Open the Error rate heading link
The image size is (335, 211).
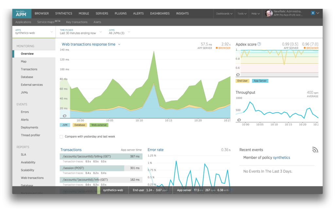coord(155,150)
